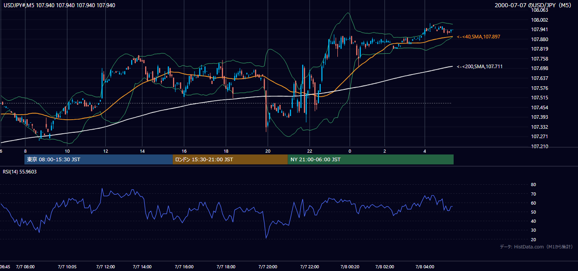This screenshot has height=271, width=578.
Task: Click the 107.941 price axis label
Action: (x=540, y=30)
